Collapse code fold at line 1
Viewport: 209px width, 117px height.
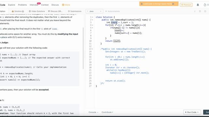coord(92,17)
